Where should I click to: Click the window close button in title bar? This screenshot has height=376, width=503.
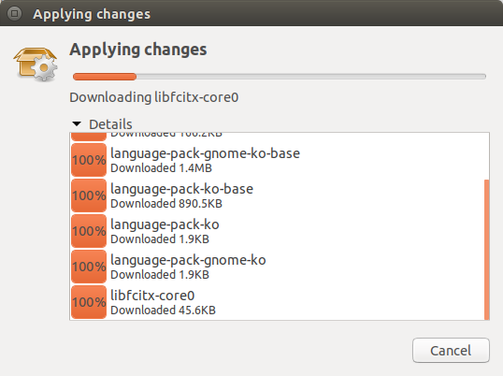[x=14, y=13]
